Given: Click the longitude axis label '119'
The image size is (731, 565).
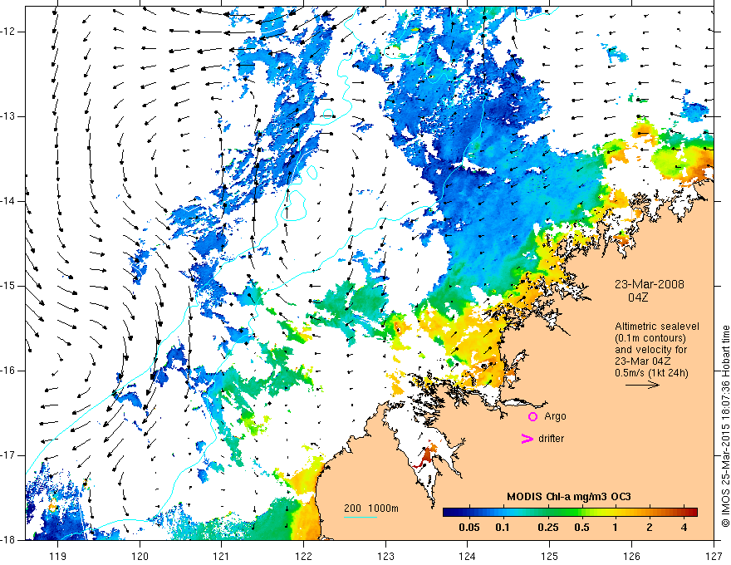Looking at the screenshot, I should [58, 556].
